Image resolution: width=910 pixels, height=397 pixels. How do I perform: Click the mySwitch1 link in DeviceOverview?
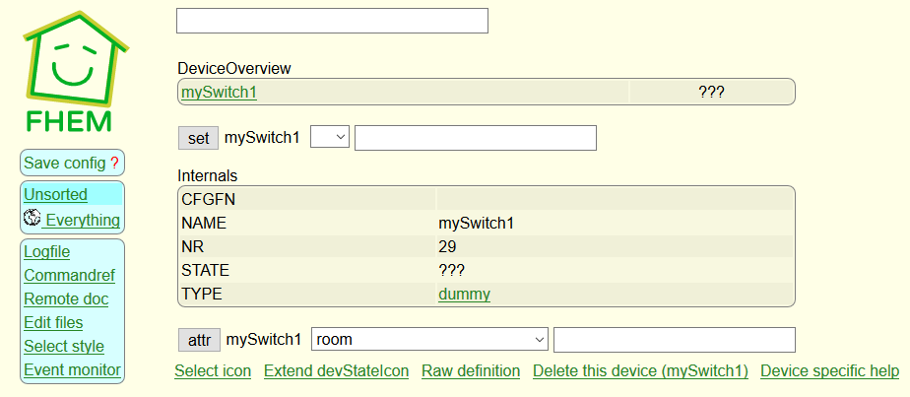219,93
